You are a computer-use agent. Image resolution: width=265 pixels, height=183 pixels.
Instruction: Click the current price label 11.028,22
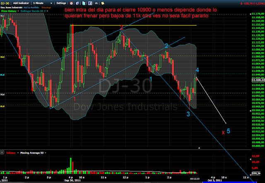coord(258,80)
